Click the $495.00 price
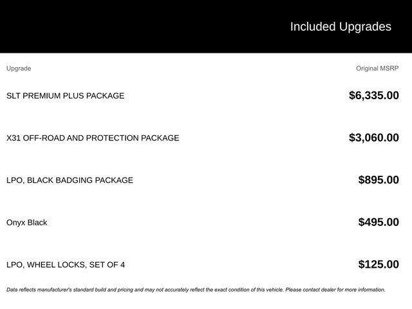 click(x=378, y=223)
